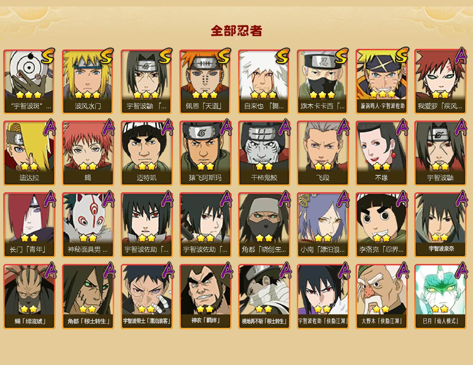Open the 猿飞阿斯玛 ninja card
Viewport: 473px width, 365px height.
[x=206, y=153]
